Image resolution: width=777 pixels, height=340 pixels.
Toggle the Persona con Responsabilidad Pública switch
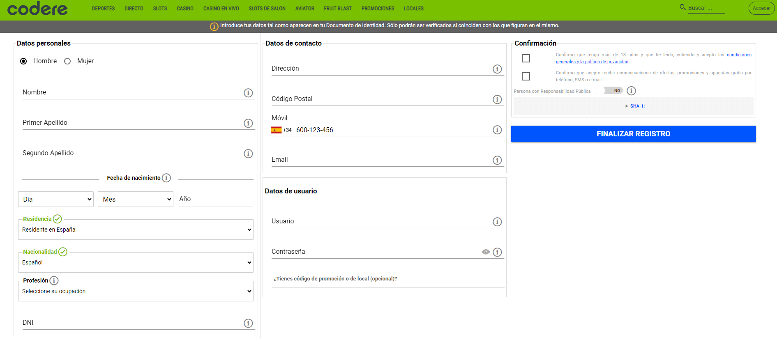point(613,91)
